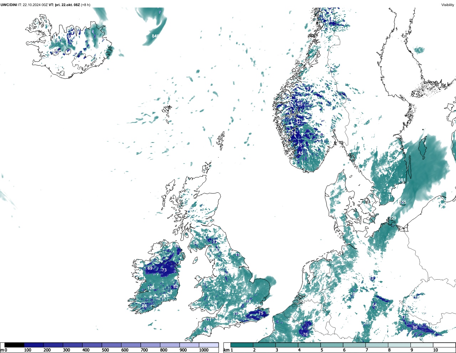Select the 500–600 m legend swatch
Screen dimensions: 456x353
pos(112,345)
